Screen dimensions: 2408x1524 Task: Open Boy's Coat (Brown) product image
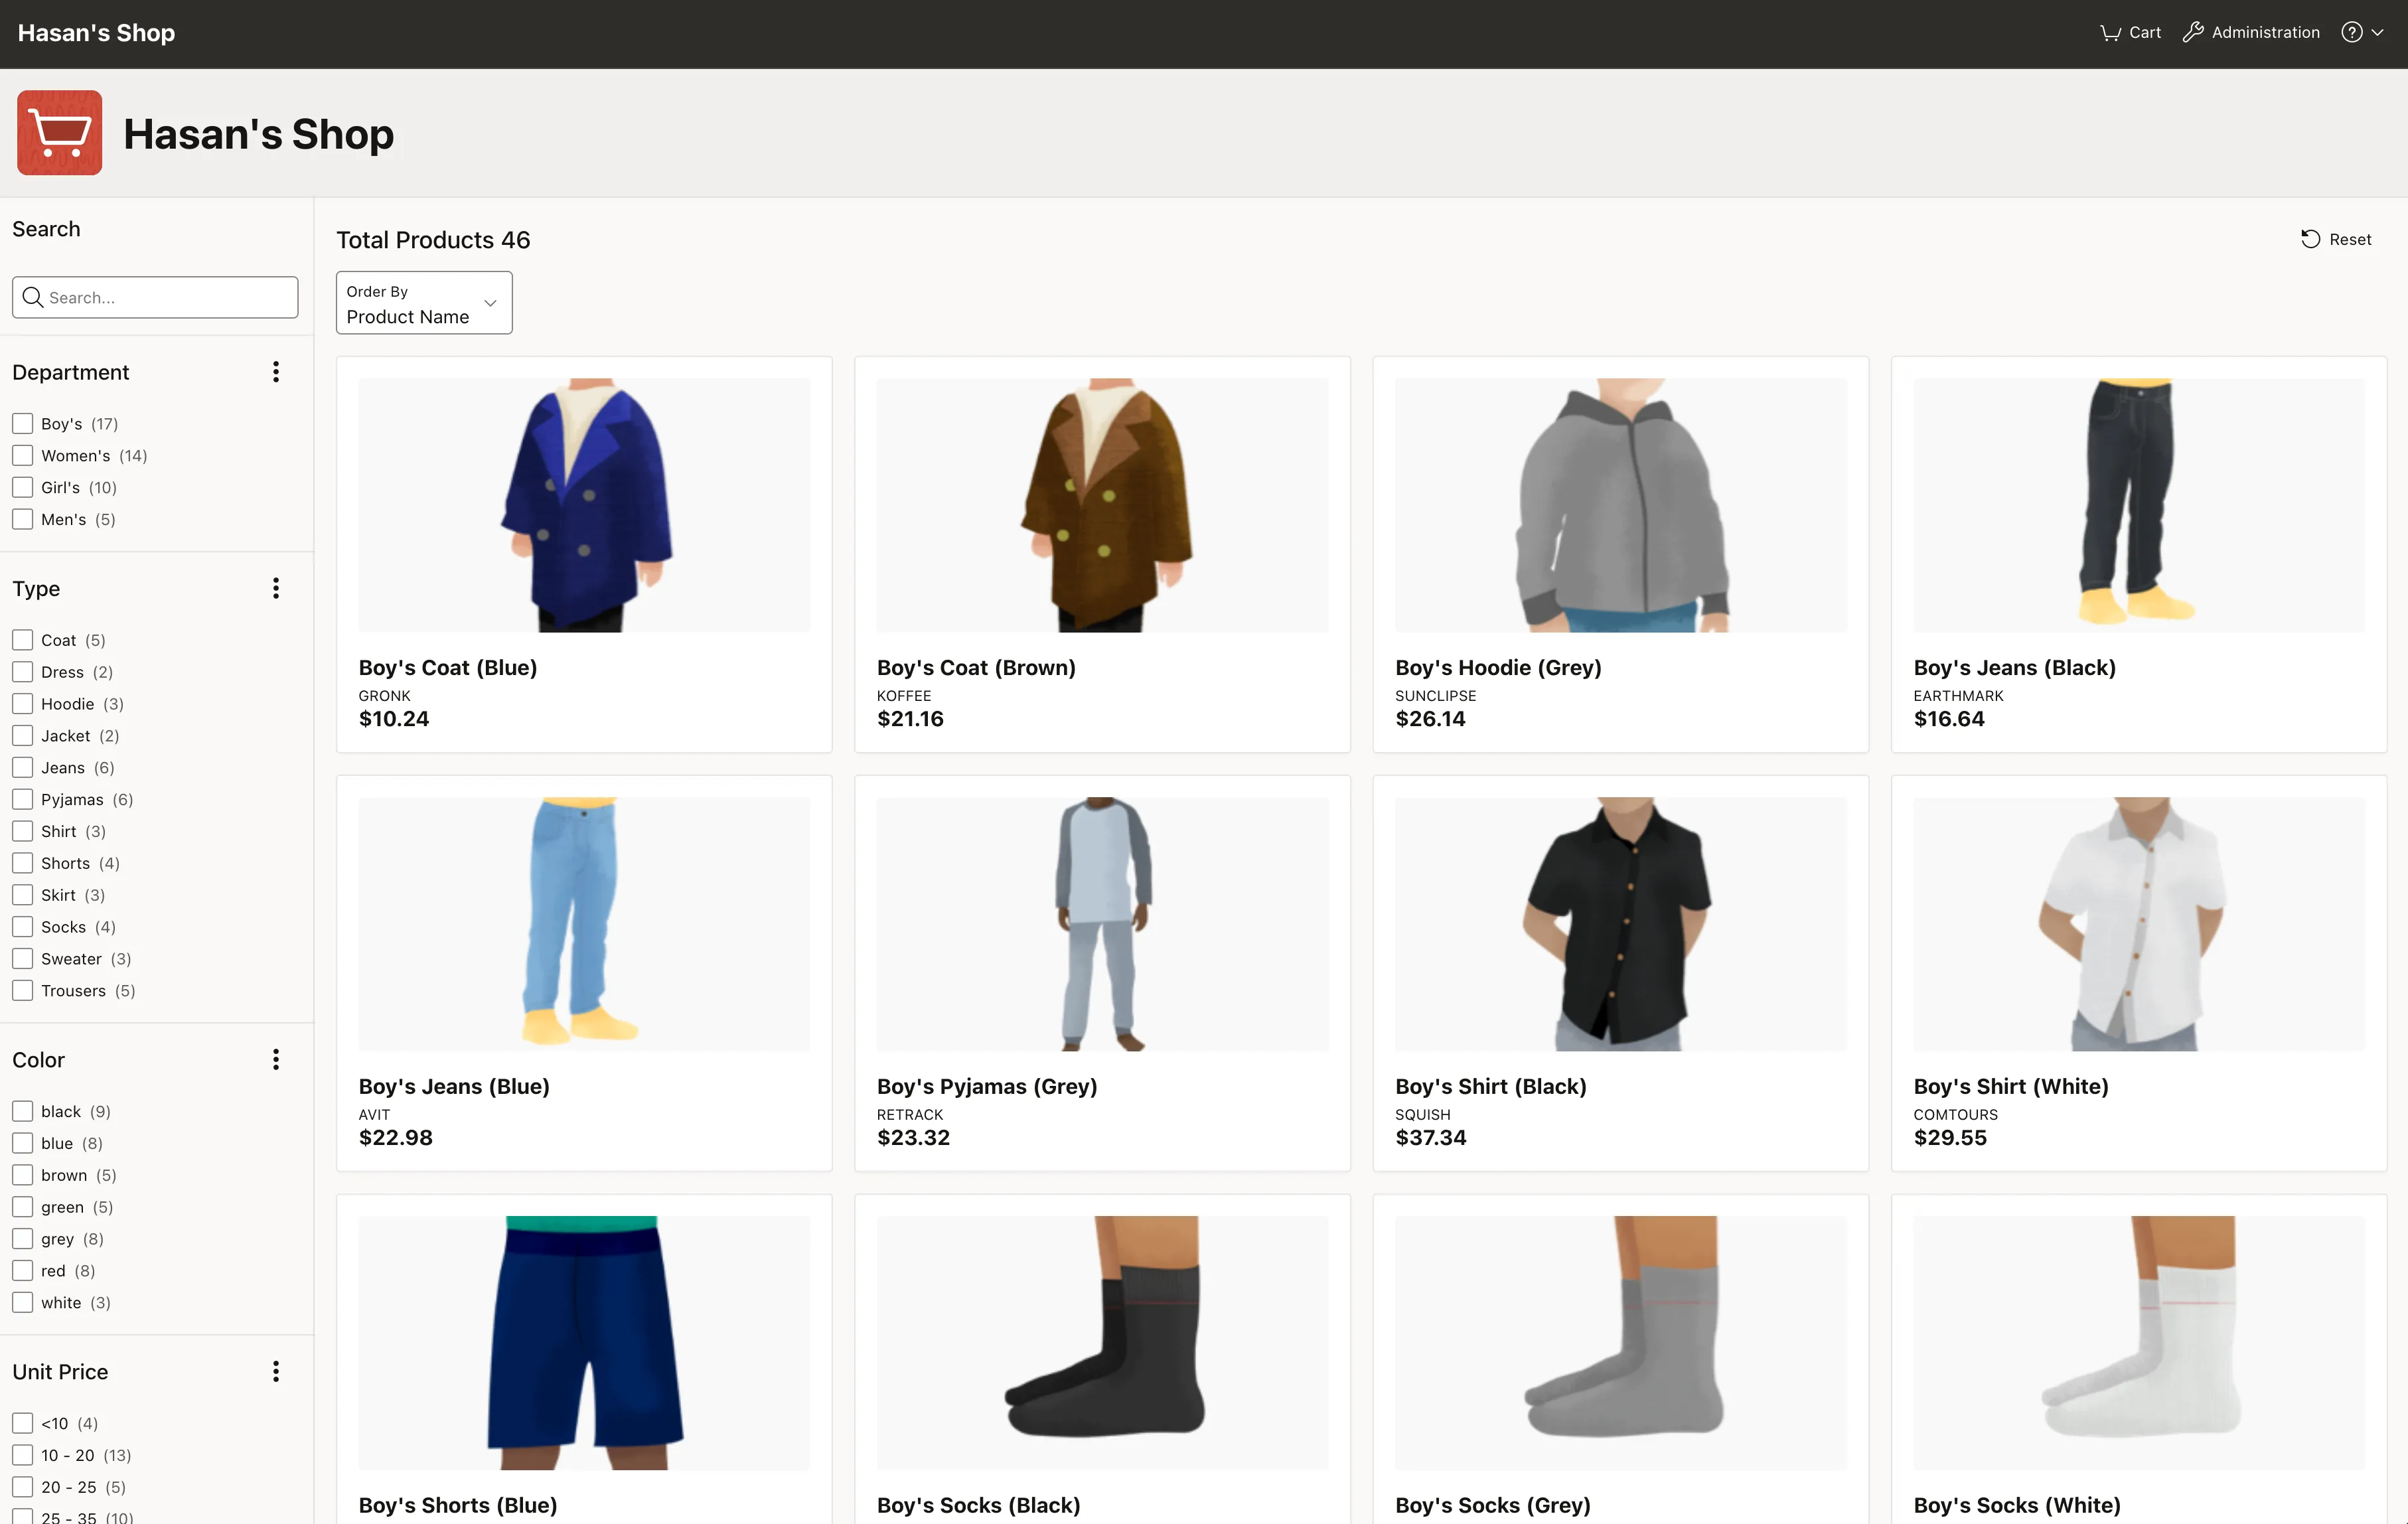point(1103,505)
